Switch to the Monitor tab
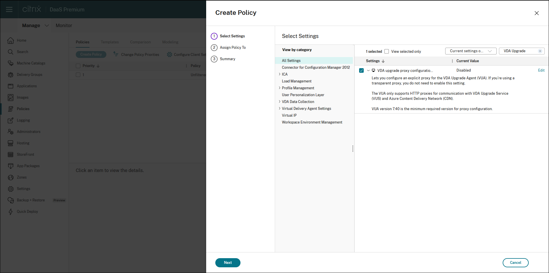The image size is (549, 273). [64, 25]
